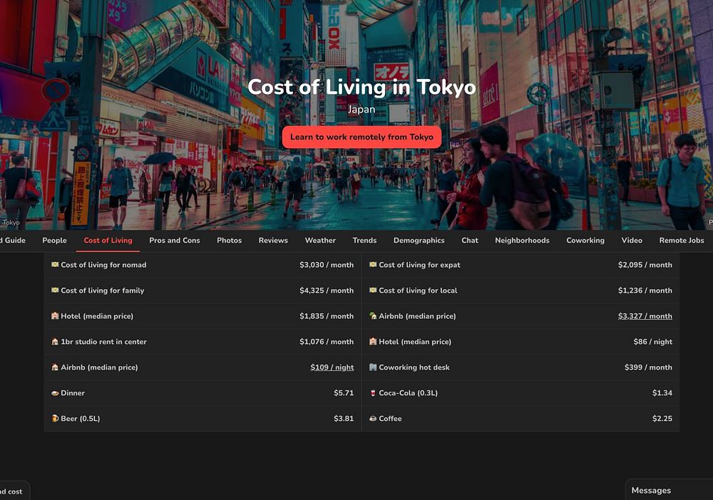The height and width of the screenshot is (500, 713).
Task: Open the Demographics tab
Action: (x=419, y=240)
